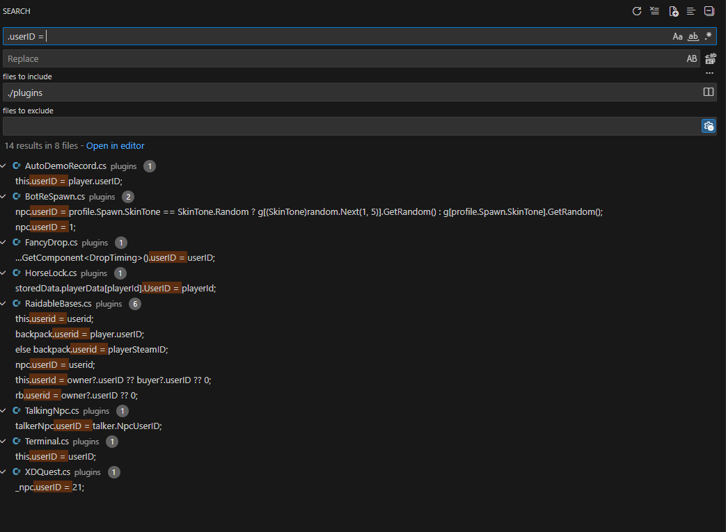Click the Replace All icon
This screenshot has height=532, width=726.
pos(711,59)
